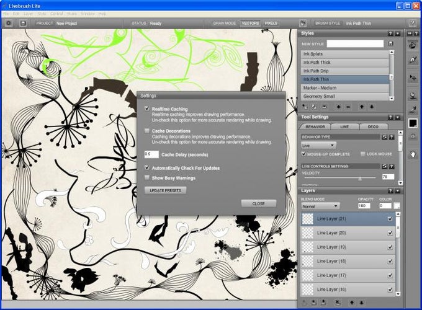Image resolution: width=422 pixels, height=310 pixels.
Task: Click Cache Delay seconds input field
Action: pyautogui.click(x=151, y=154)
